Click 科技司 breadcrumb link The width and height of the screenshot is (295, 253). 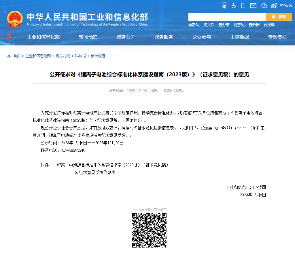(80, 56)
